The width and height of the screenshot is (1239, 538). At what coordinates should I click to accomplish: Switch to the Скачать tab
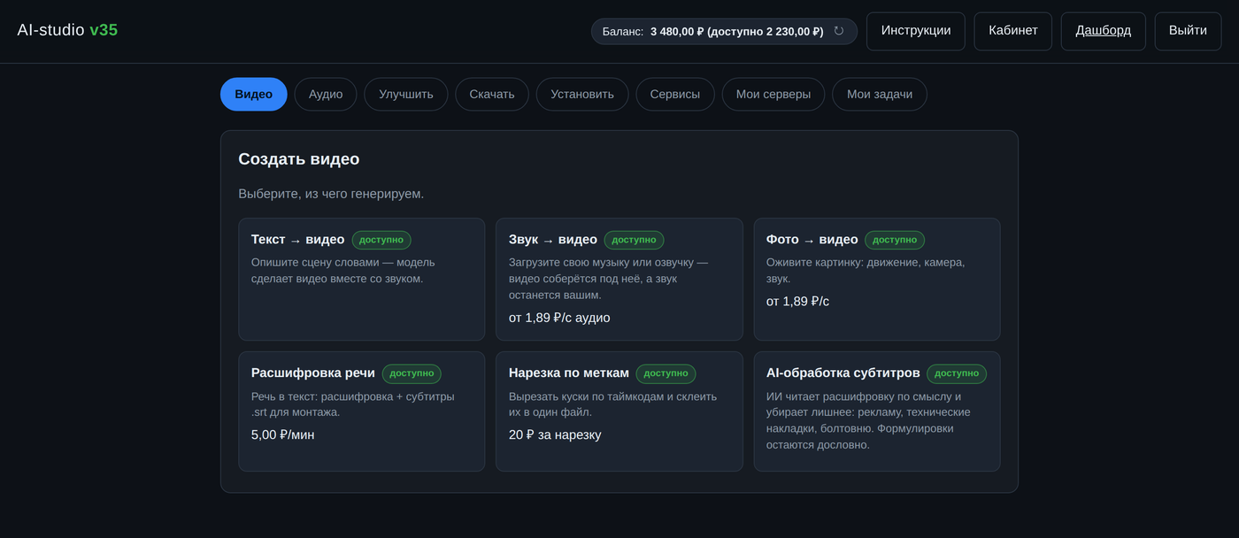492,95
